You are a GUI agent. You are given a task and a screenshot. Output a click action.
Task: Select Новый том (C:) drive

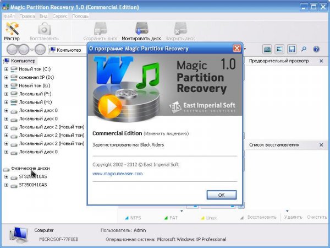click(x=35, y=69)
